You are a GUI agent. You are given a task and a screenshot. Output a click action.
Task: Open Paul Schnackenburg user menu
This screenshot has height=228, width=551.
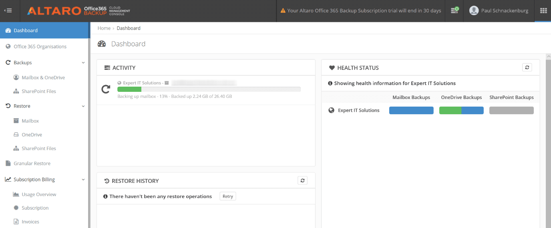[x=499, y=11]
